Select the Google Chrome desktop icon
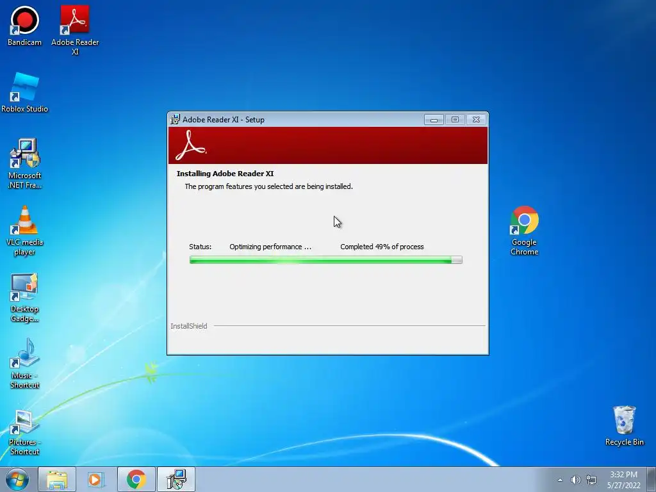This screenshot has width=656, height=492. 524,231
